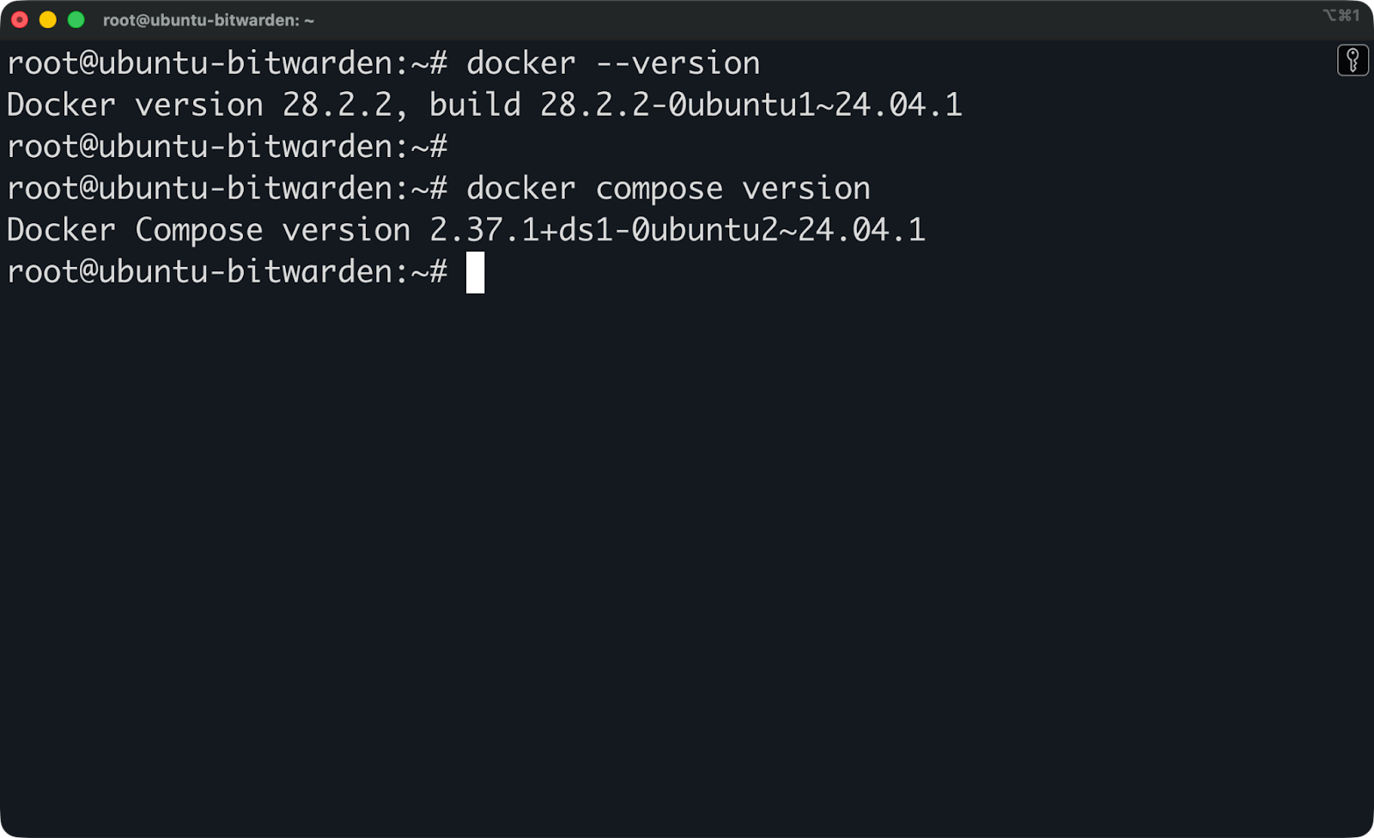The width and height of the screenshot is (1374, 838).
Task: Click the last prompt line beside the cursor
Action: 227,272
